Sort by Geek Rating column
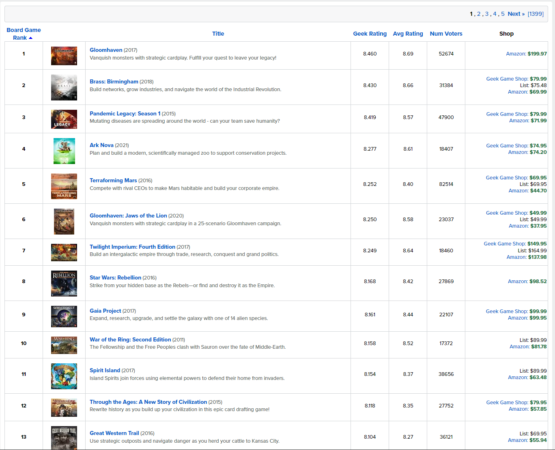Image resolution: width=555 pixels, height=450 pixels. pyautogui.click(x=370, y=34)
